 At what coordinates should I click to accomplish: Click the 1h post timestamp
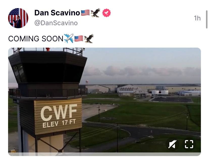click(197, 18)
